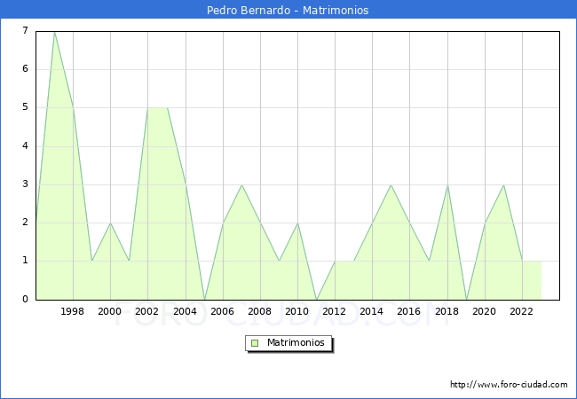Click the 2015 peak data point at 3

pos(391,184)
